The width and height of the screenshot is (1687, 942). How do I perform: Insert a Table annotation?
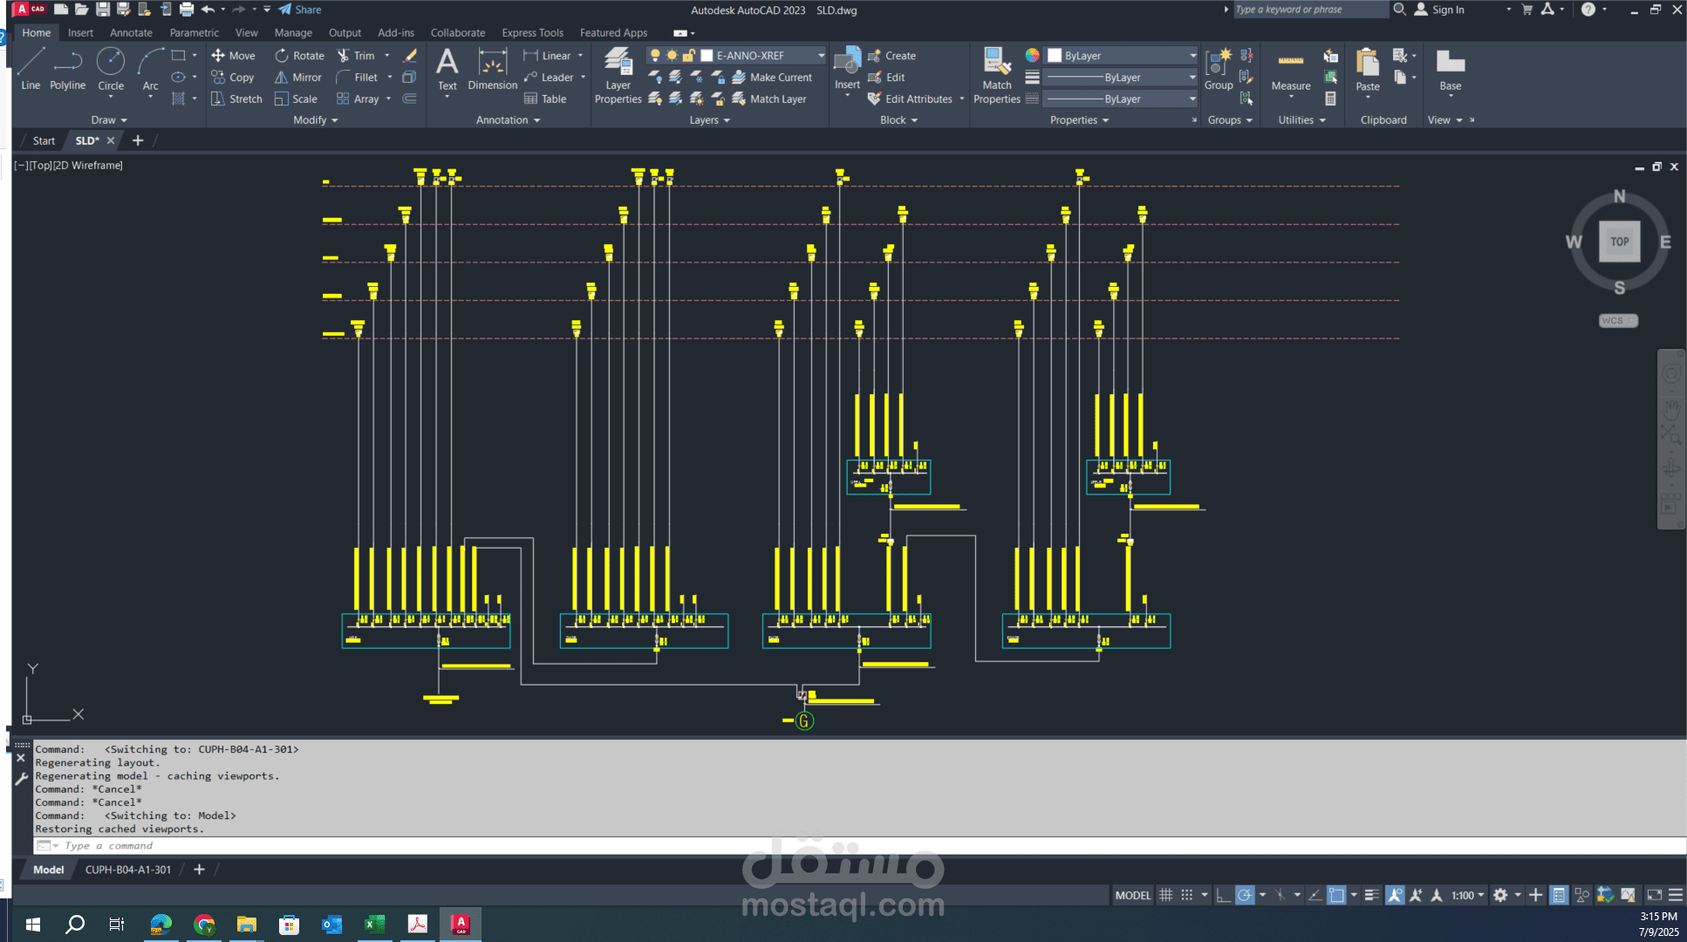tap(545, 99)
